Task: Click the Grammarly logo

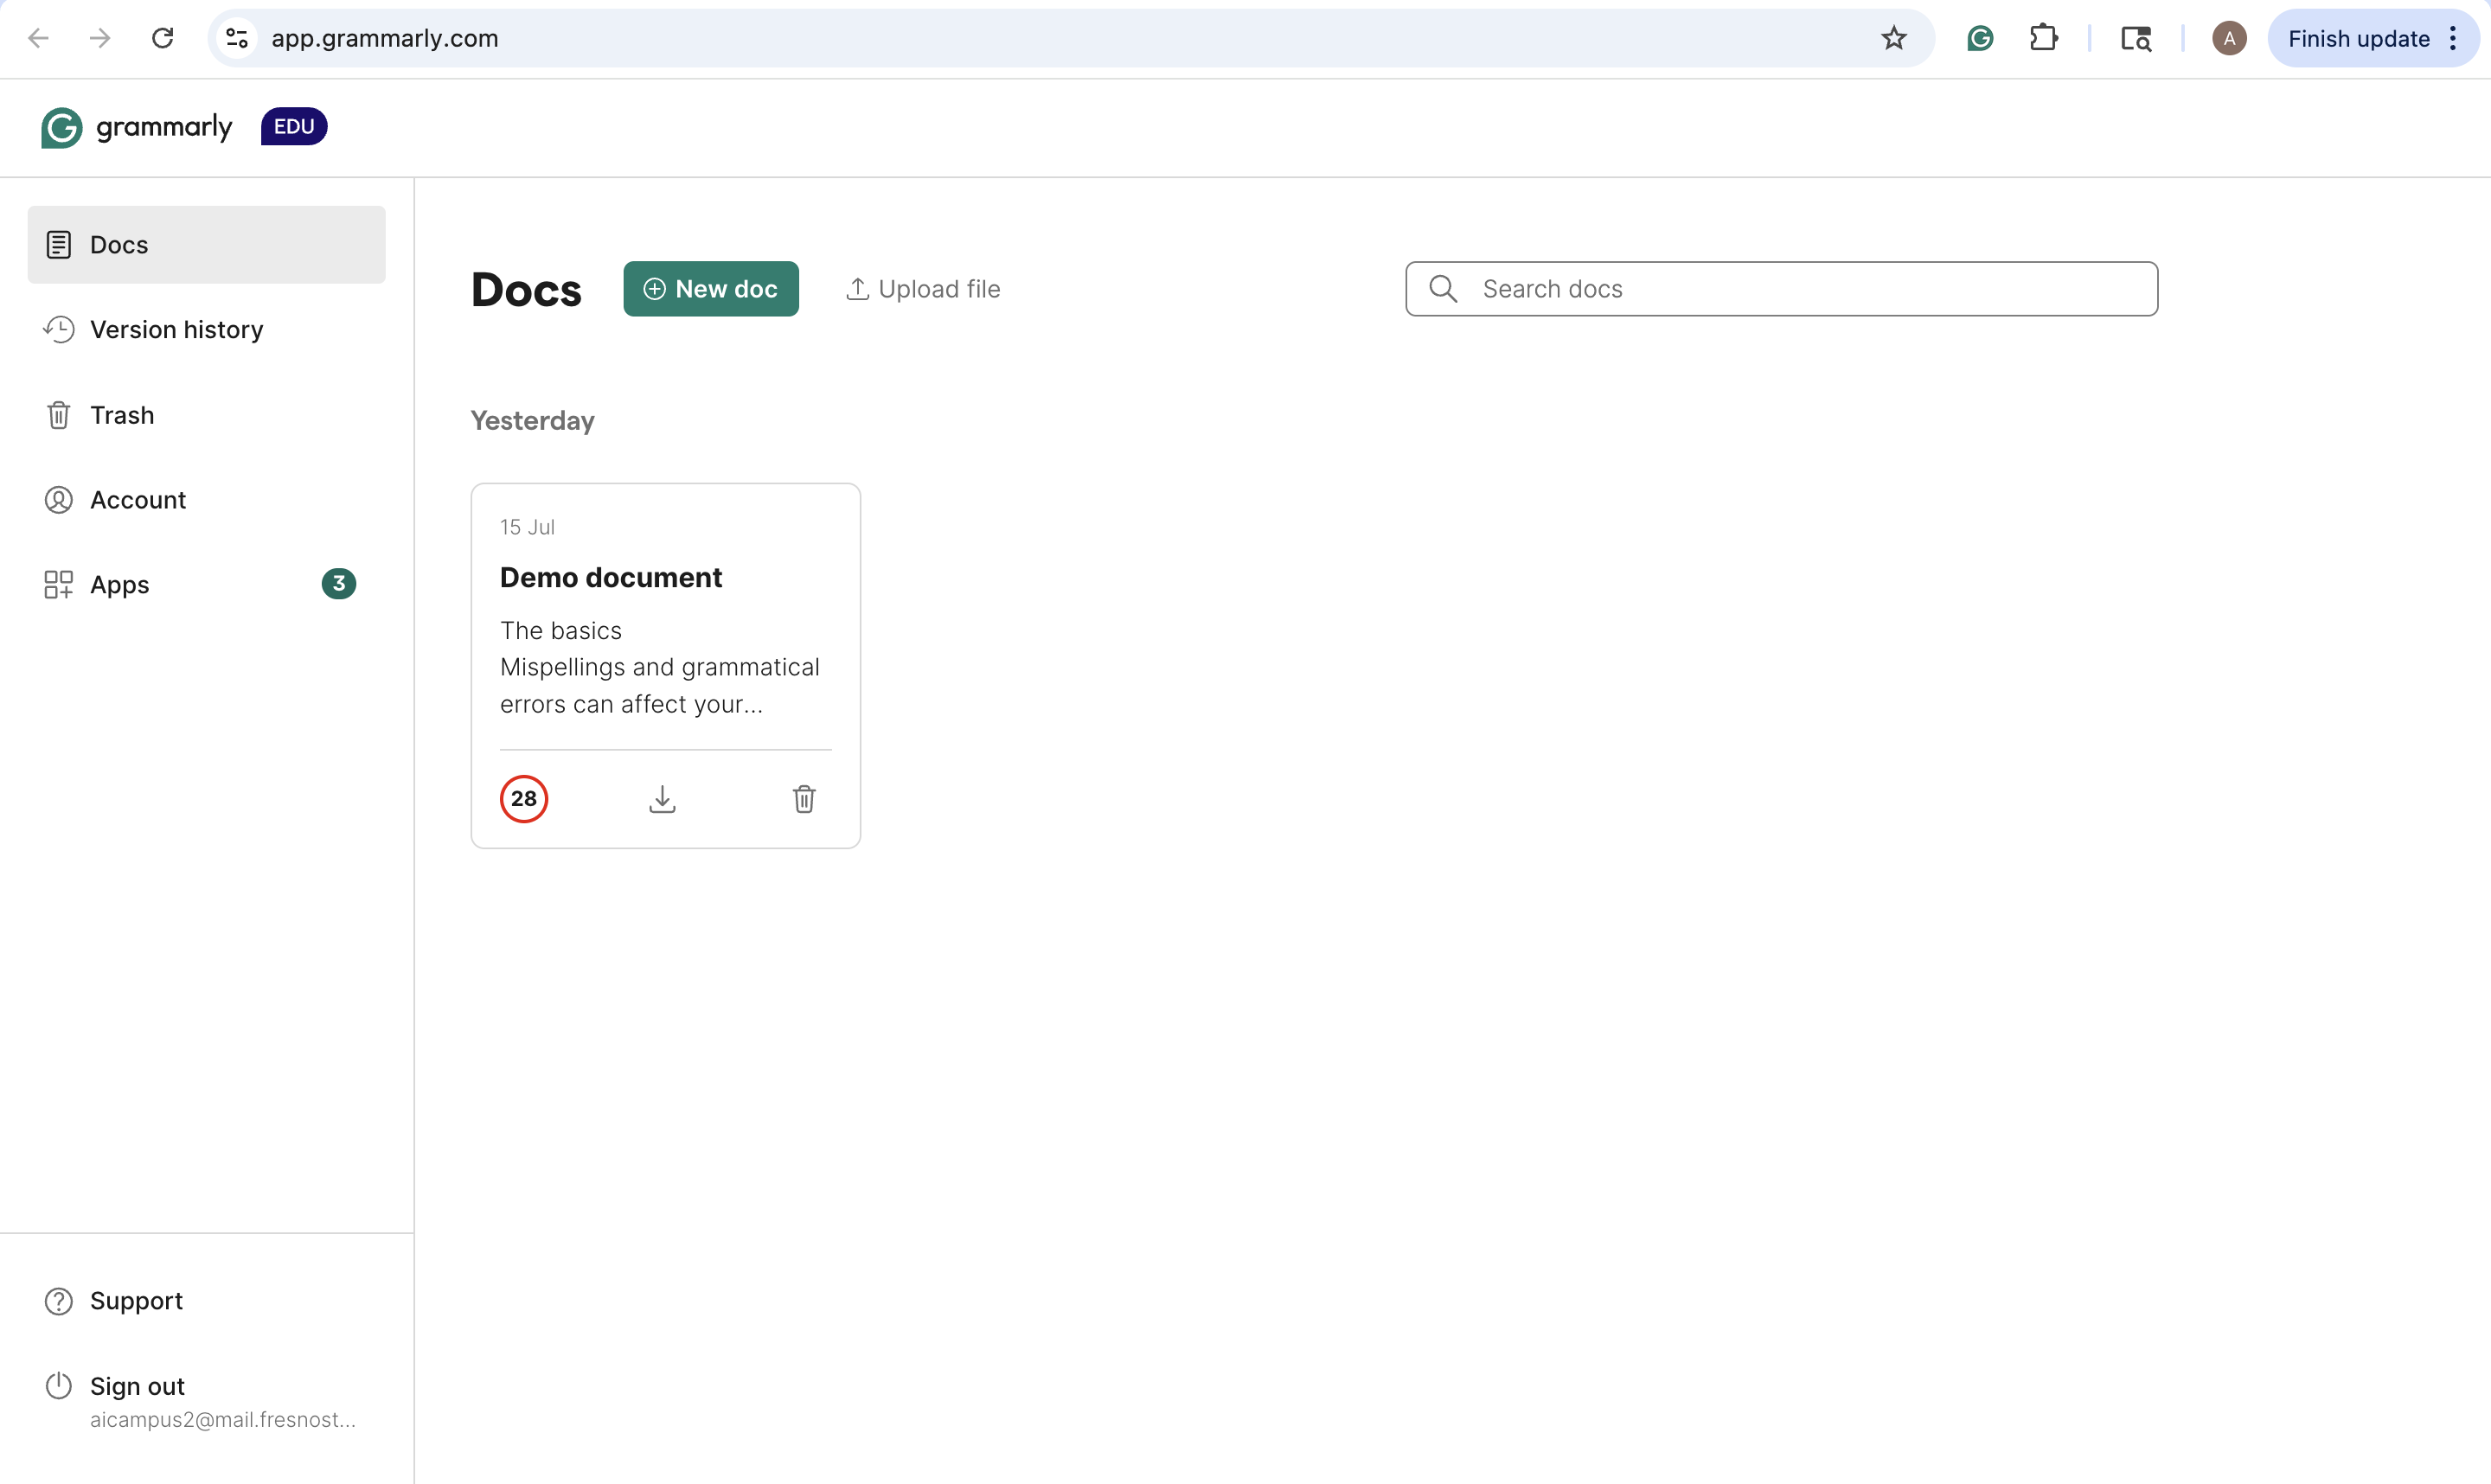Action: (x=135, y=126)
